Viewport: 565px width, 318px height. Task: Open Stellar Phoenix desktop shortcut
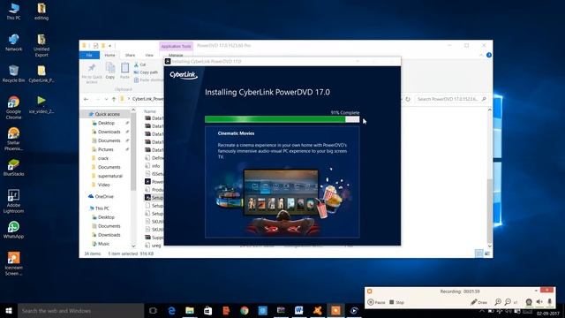(14, 139)
